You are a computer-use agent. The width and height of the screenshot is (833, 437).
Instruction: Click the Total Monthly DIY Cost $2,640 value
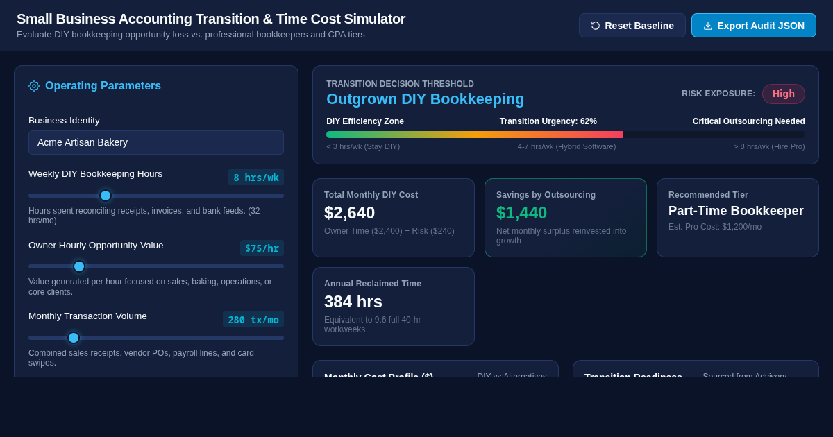point(350,213)
